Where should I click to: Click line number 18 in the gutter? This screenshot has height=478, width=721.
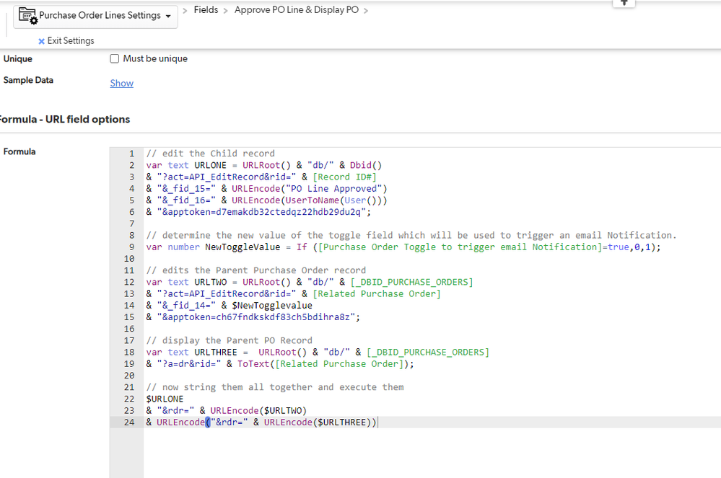click(x=129, y=352)
